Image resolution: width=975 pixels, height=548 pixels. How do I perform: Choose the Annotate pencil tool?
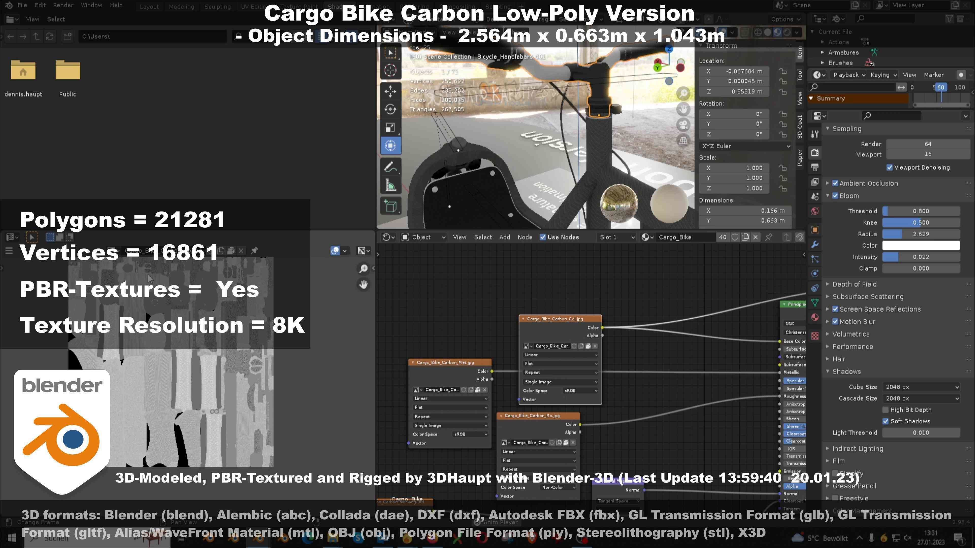click(x=390, y=167)
